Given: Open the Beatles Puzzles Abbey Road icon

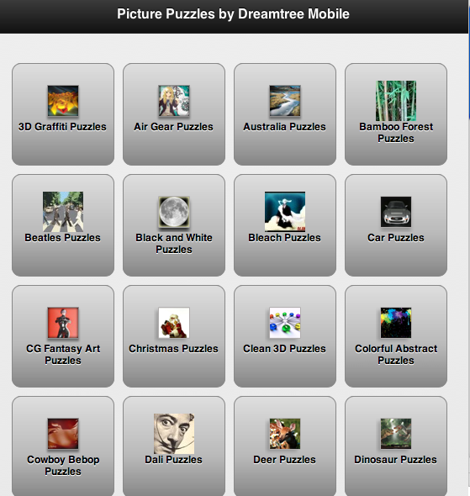Looking at the screenshot, I should (x=63, y=212).
